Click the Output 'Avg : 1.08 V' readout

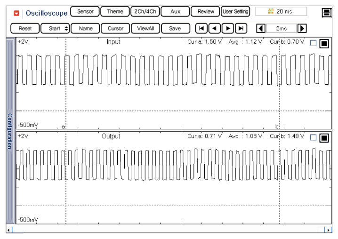click(x=245, y=136)
